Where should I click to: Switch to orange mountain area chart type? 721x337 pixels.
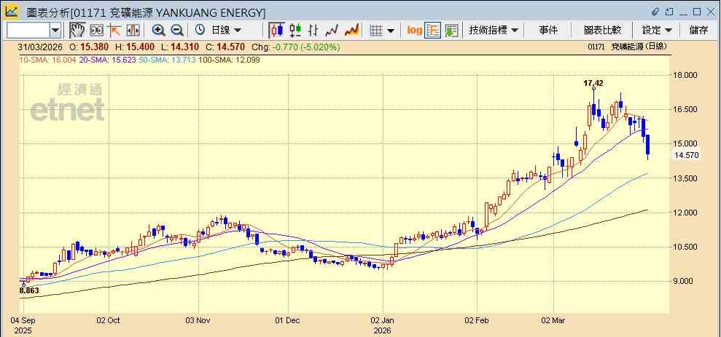352,31
